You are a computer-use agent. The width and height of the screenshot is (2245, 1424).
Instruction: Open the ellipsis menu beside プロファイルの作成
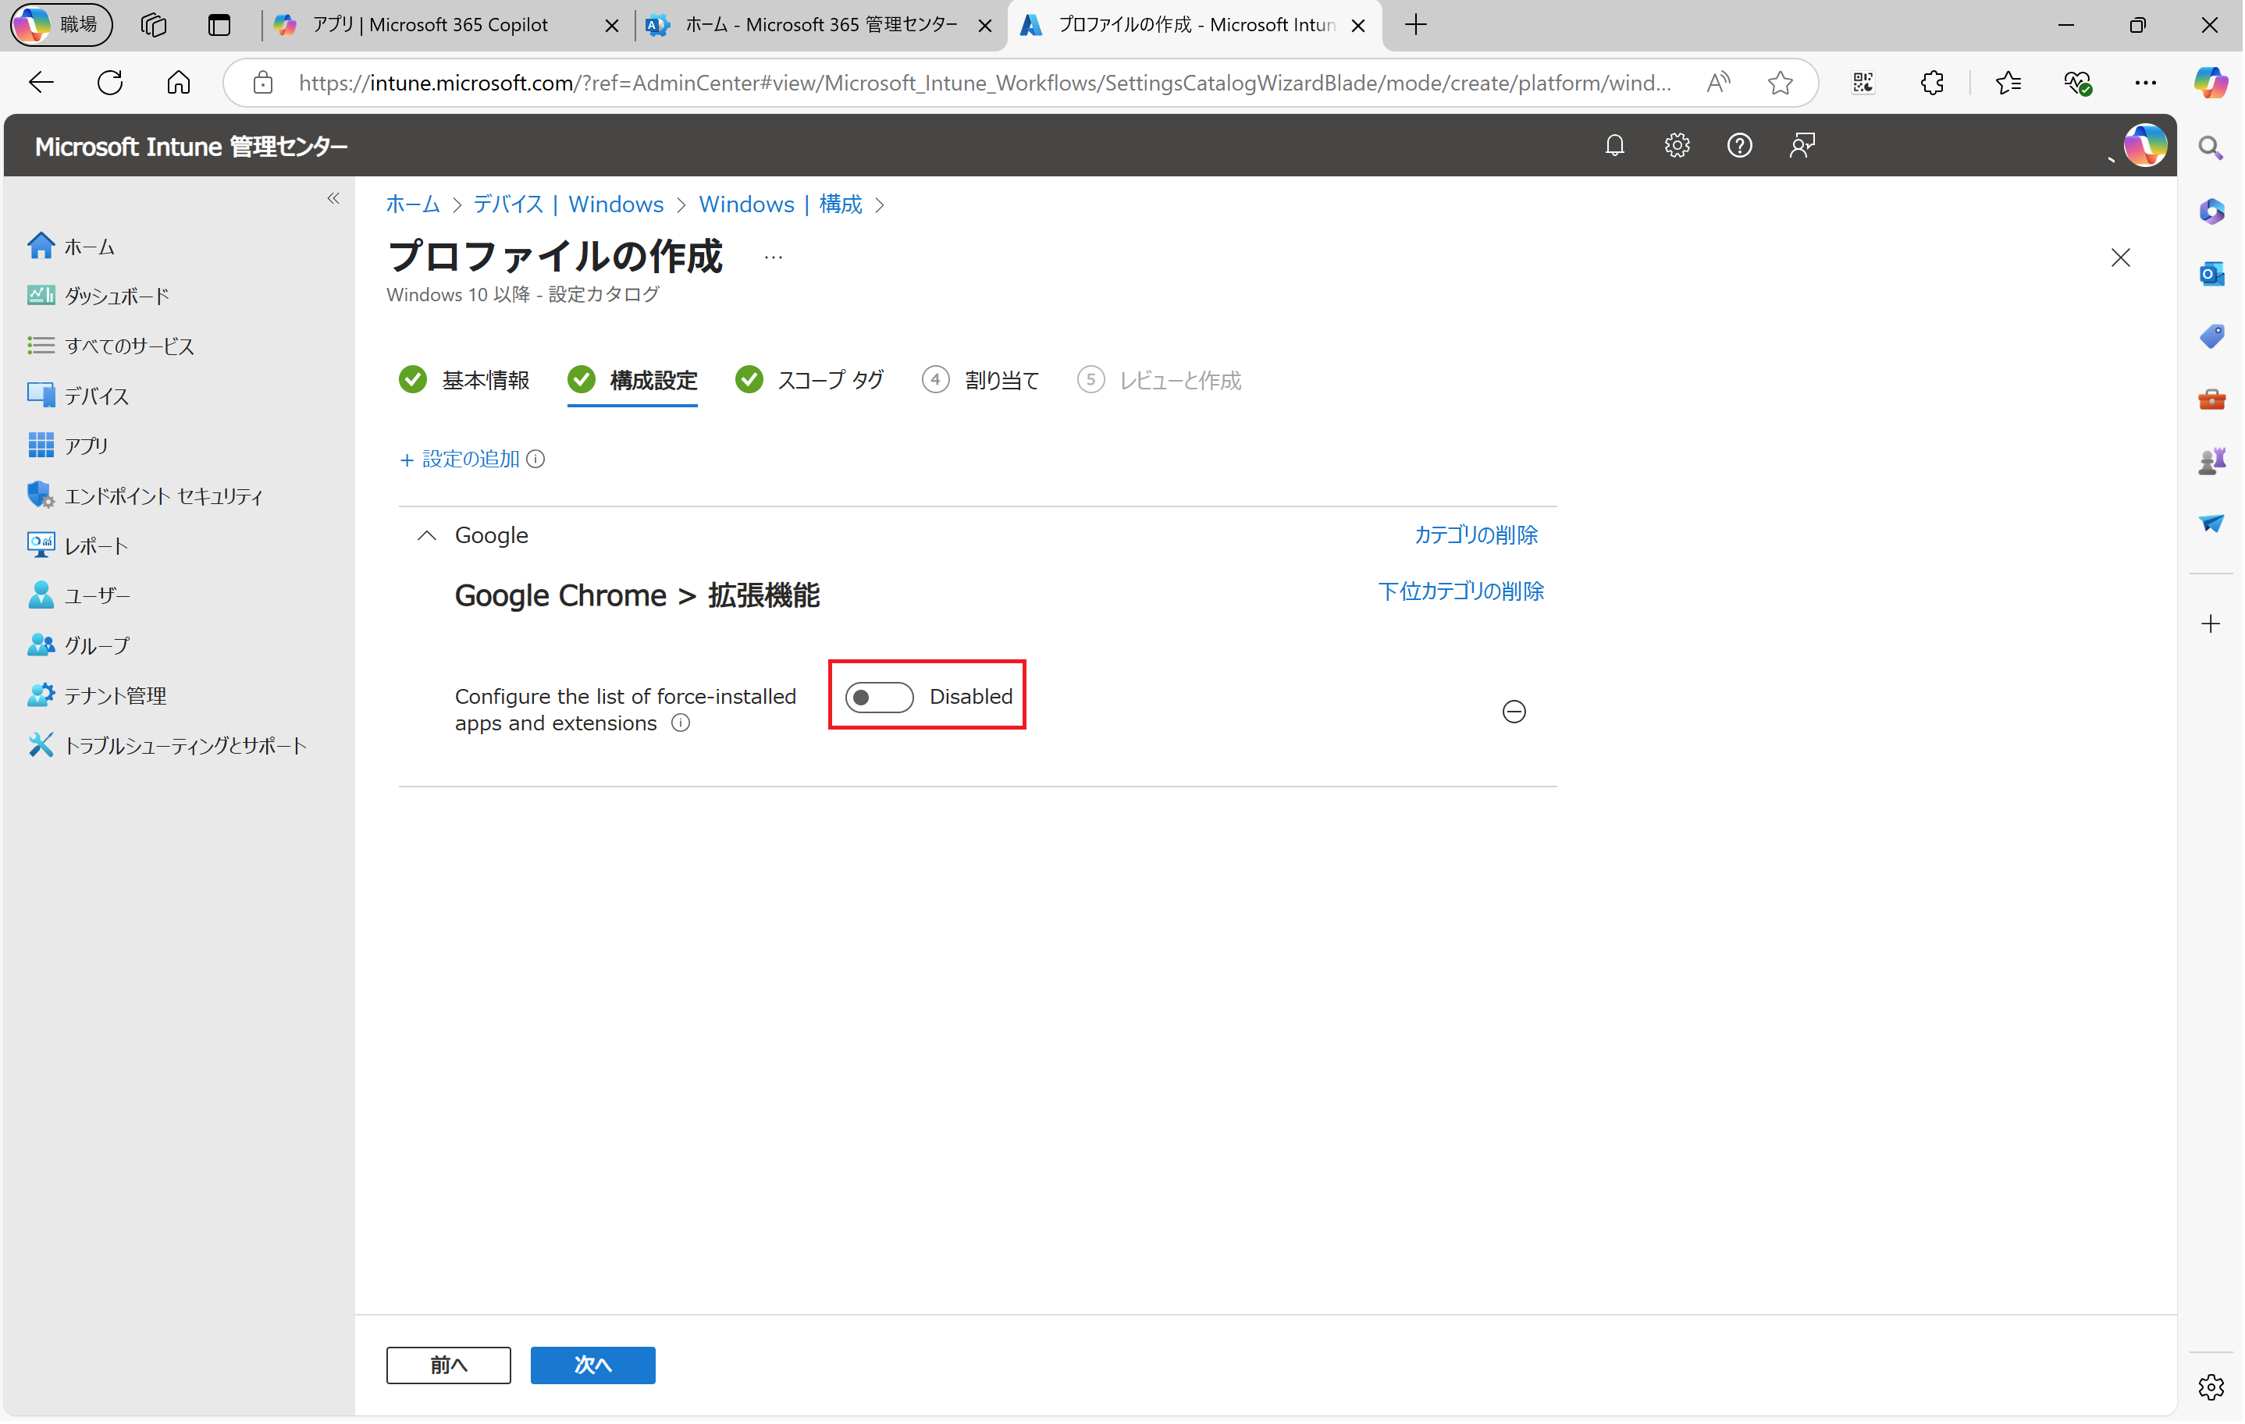[773, 258]
